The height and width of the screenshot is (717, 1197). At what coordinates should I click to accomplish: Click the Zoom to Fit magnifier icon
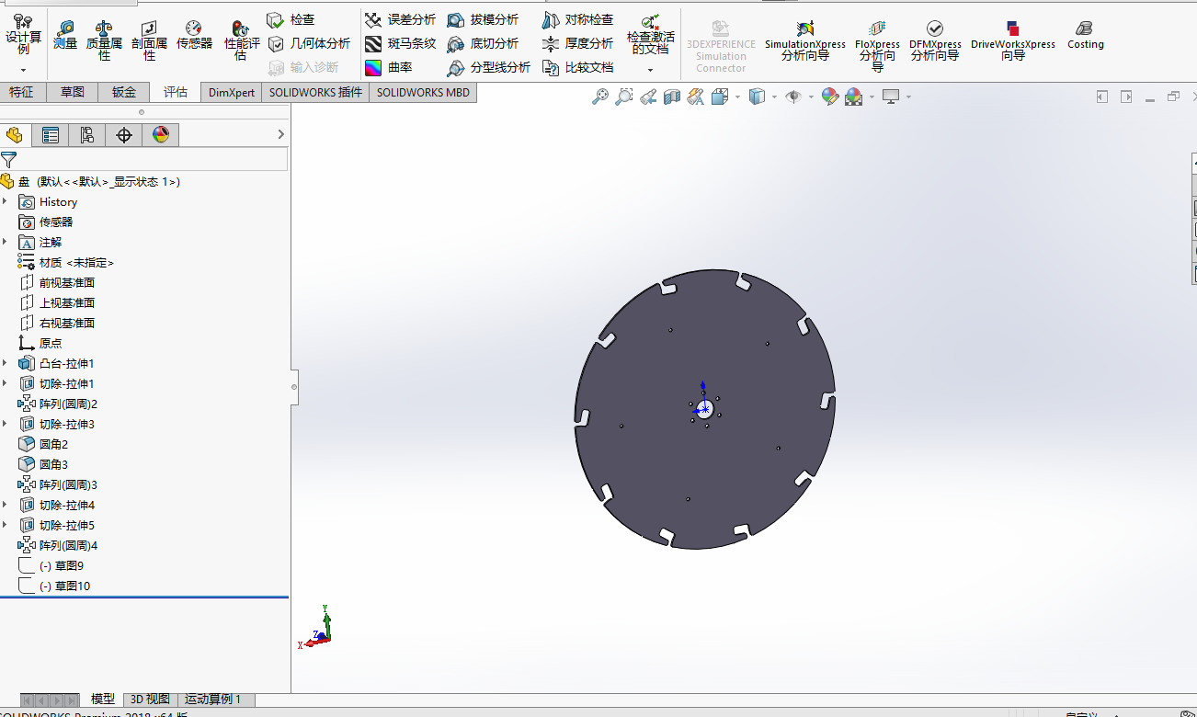(x=600, y=97)
